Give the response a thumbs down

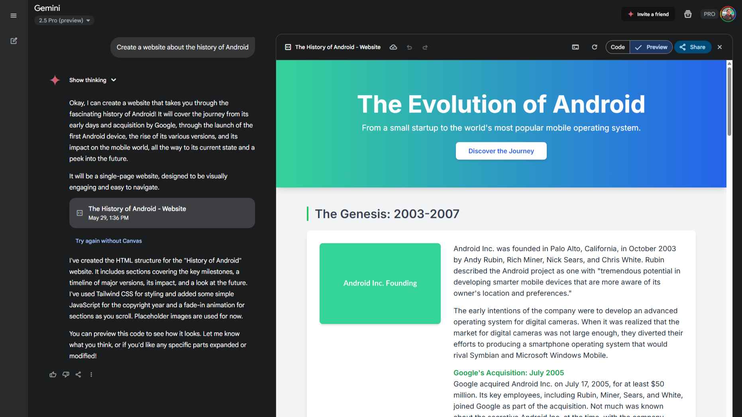(x=66, y=374)
